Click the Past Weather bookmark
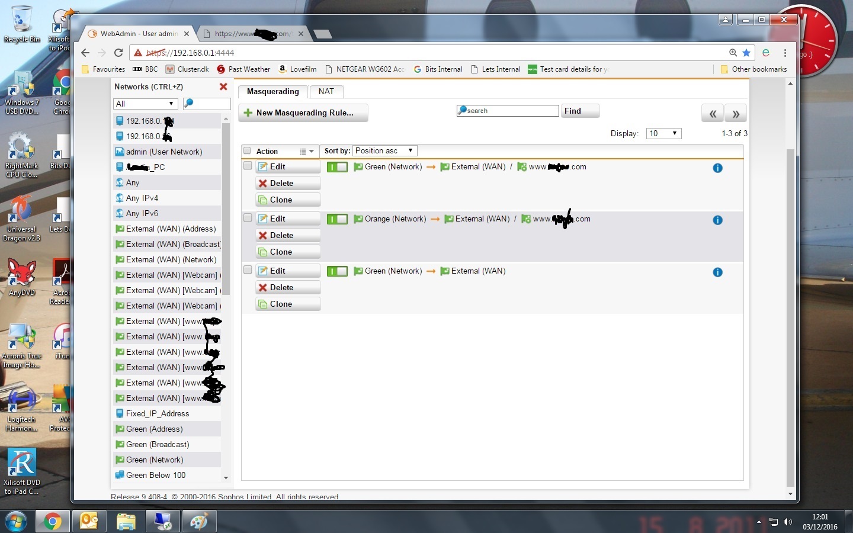 tap(243, 69)
